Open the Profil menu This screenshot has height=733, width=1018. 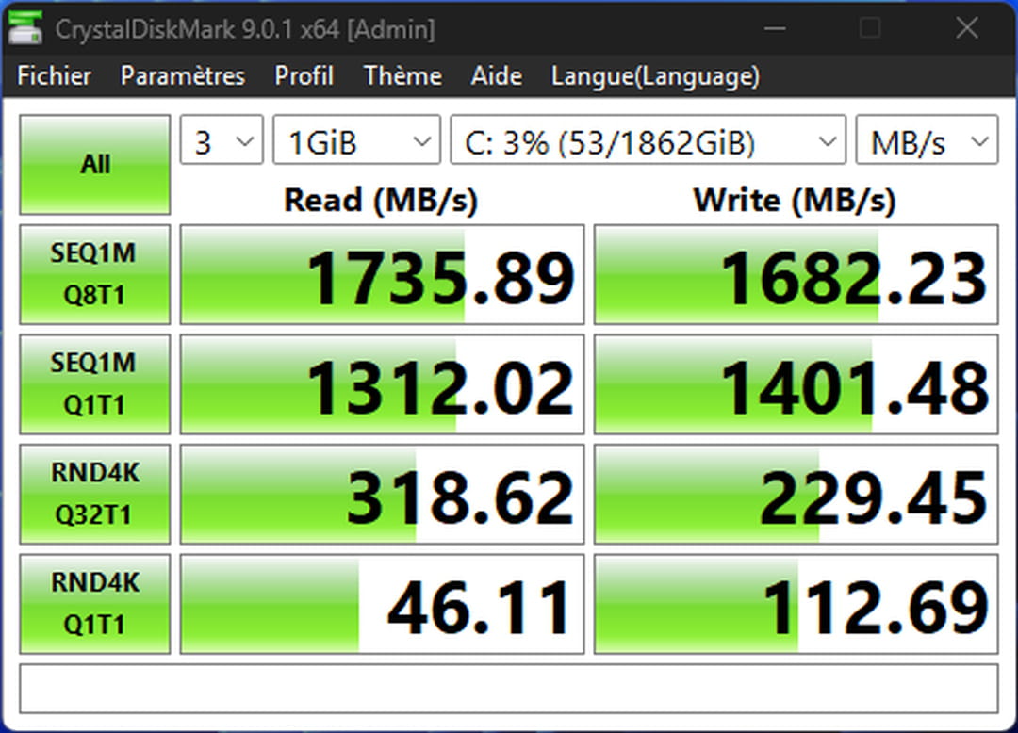[x=304, y=76]
